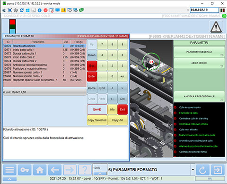Image resolution: width=227 pixels, height=184 pixels.
Task: Click the red stop circle toolbar icon
Action: (45, 10)
